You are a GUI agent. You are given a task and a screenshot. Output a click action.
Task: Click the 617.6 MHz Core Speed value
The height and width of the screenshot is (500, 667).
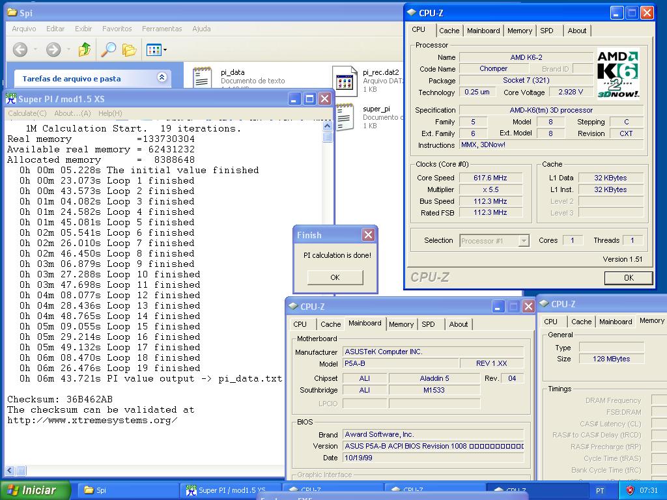coord(490,178)
